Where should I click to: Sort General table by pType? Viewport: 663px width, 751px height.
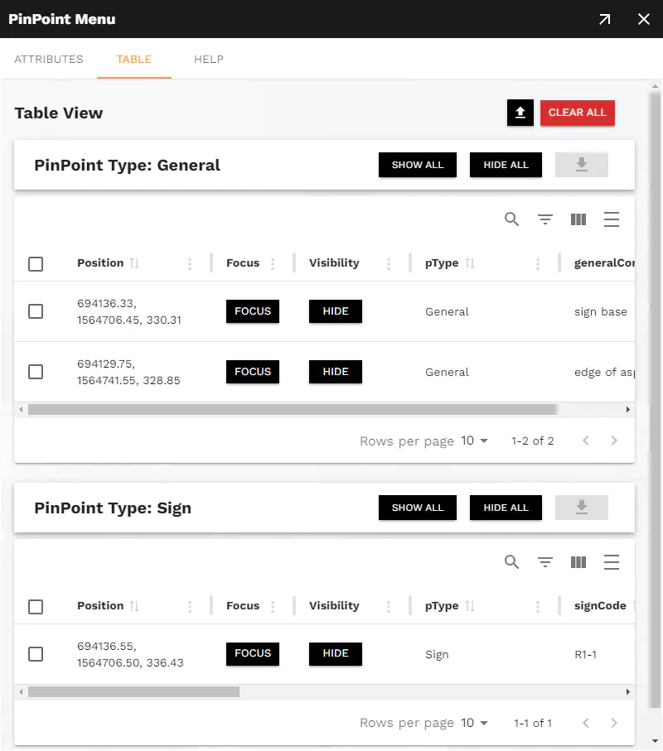pos(470,263)
